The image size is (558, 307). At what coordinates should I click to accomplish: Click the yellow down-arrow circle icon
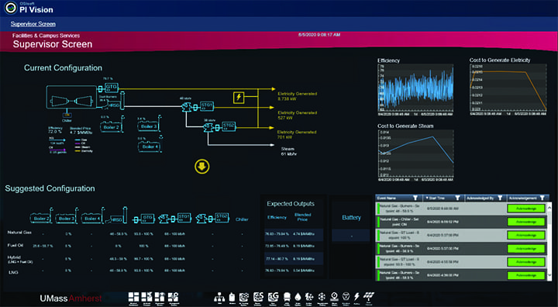[201, 167]
